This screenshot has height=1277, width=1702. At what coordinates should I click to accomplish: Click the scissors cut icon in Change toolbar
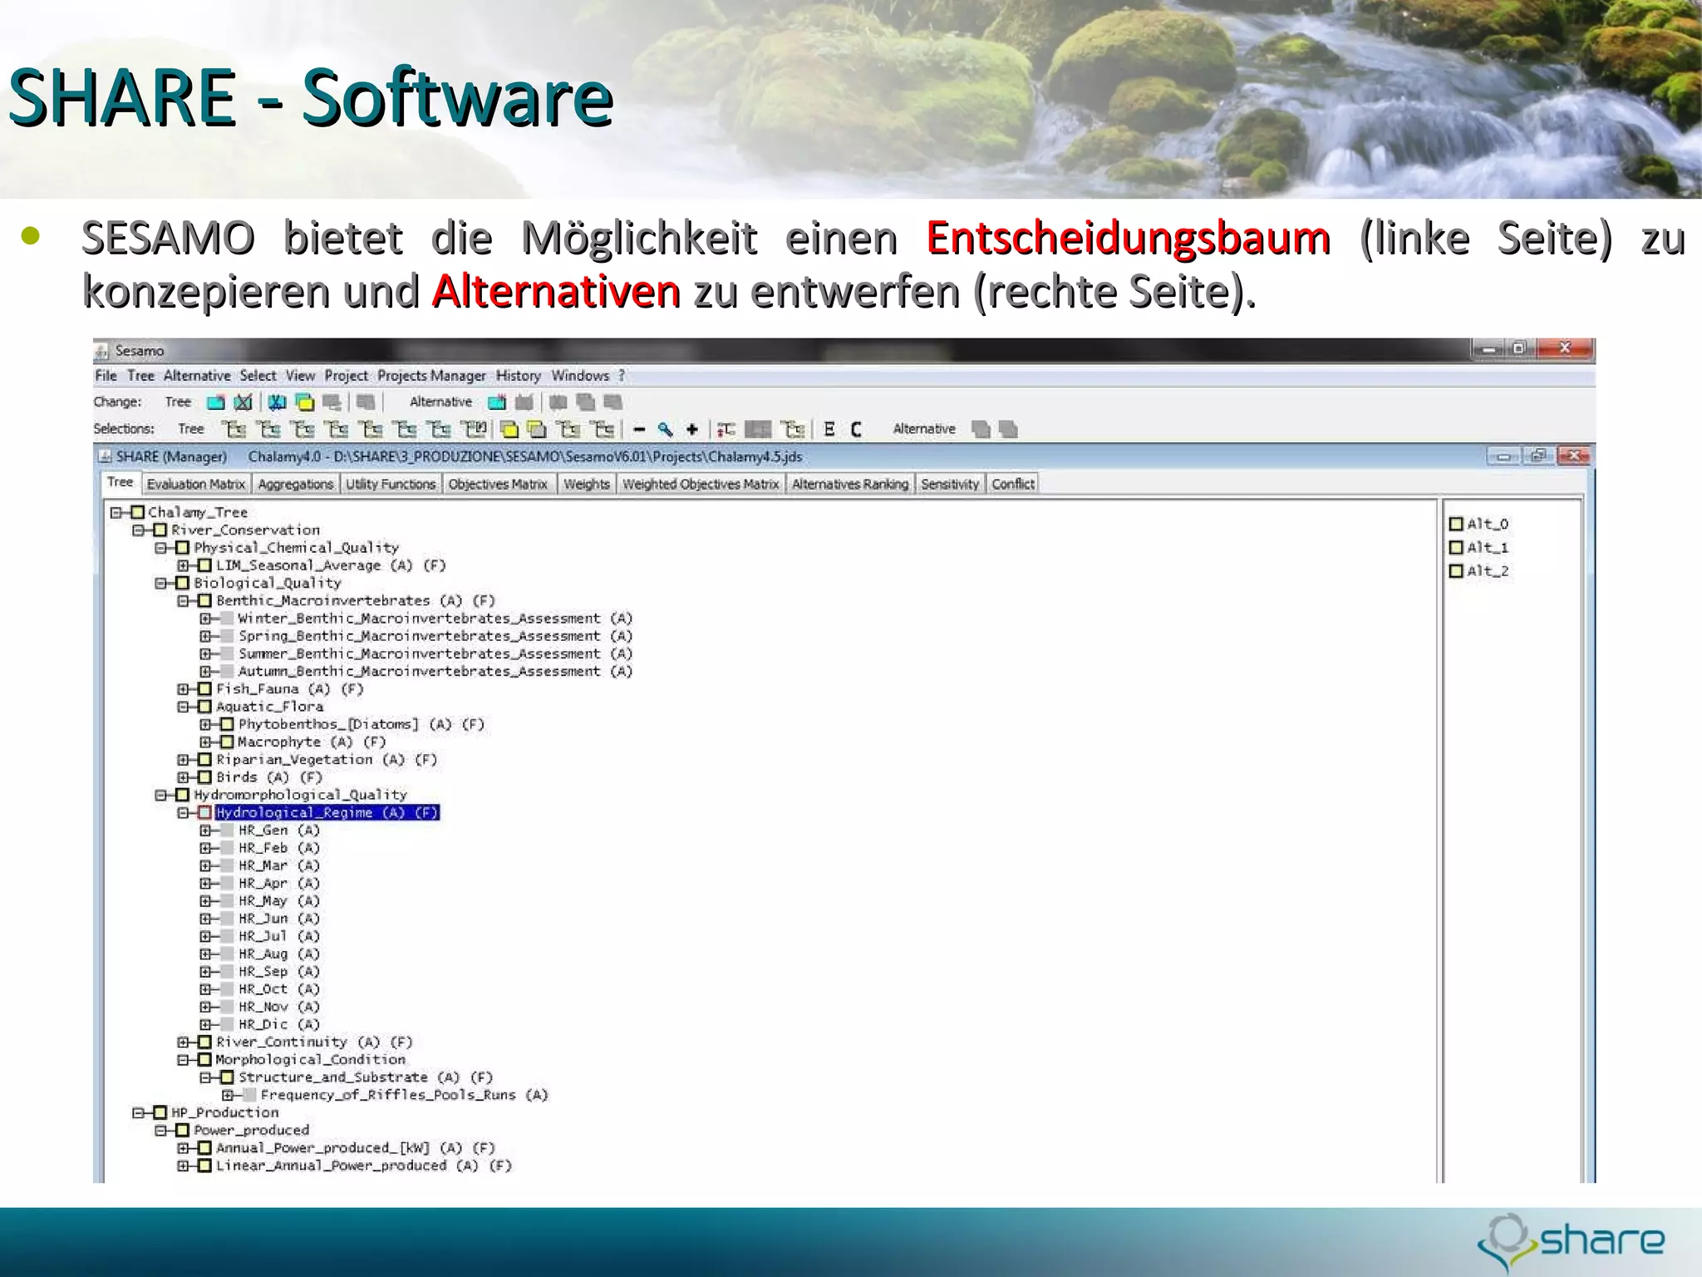click(x=278, y=402)
